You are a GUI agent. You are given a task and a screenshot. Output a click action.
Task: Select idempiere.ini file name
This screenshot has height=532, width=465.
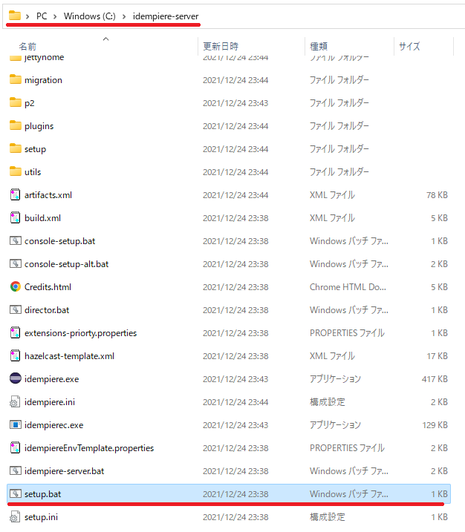click(x=50, y=402)
